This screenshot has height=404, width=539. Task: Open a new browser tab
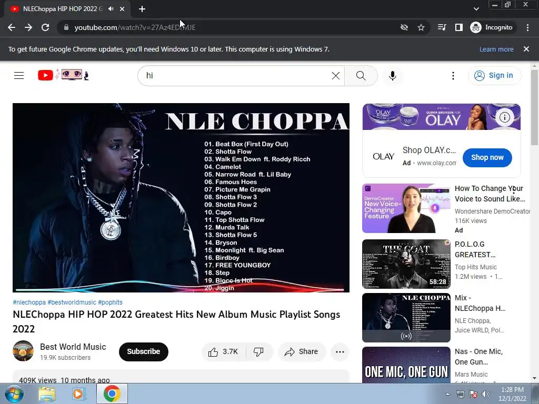click(142, 9)
